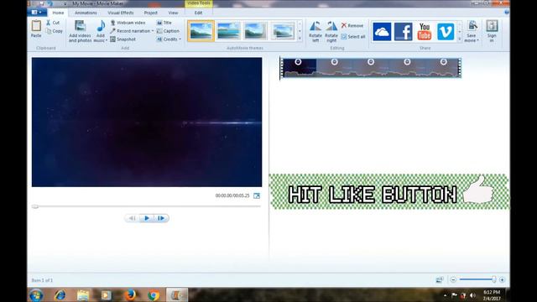Start a Webcam video recording
The height and width of the screenshot is (302, 537).
click(128, 23)
